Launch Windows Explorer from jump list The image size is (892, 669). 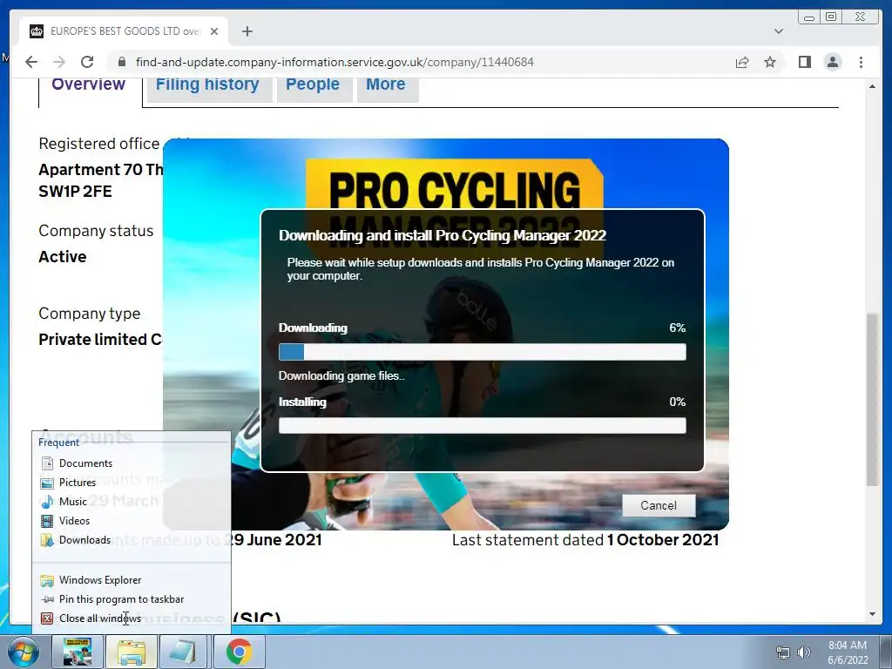pyautogui.click(x=132, y=580)
